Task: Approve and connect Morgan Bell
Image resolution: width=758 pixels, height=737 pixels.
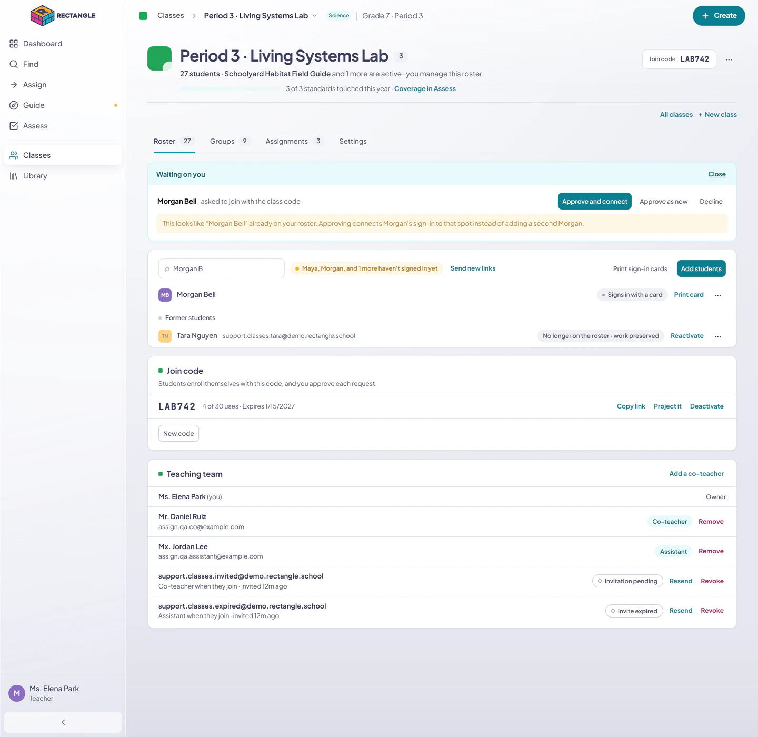Action: pos(594,201)
